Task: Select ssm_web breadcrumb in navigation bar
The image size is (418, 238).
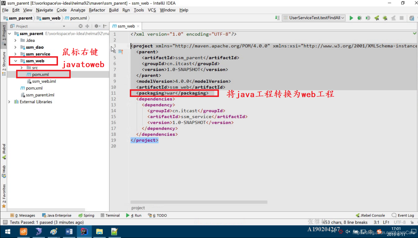Action: (48, 18)
